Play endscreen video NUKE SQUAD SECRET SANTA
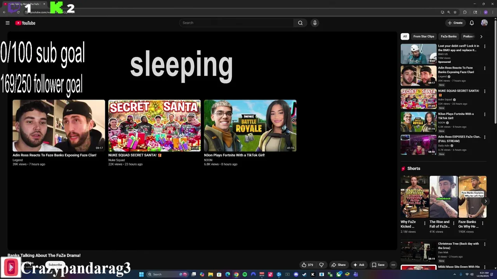497x279 pixels. pos(155,126)
